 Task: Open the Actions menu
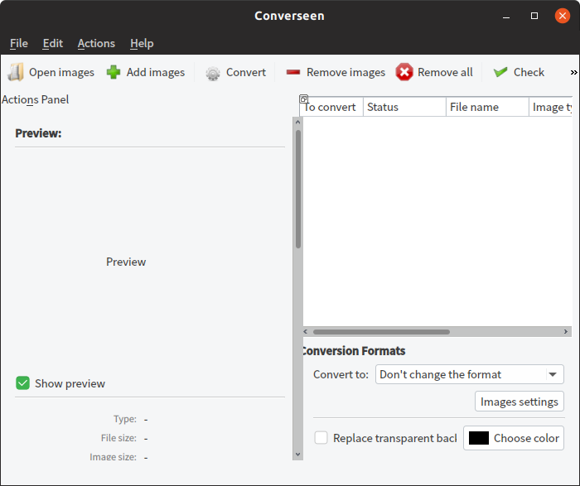(x=96, y=43)
